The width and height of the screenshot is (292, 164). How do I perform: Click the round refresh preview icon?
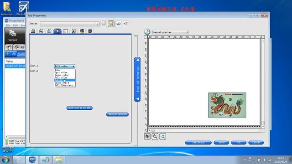click(147, 32)
